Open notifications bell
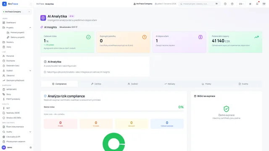269x151 pixels. coord(257,4)
